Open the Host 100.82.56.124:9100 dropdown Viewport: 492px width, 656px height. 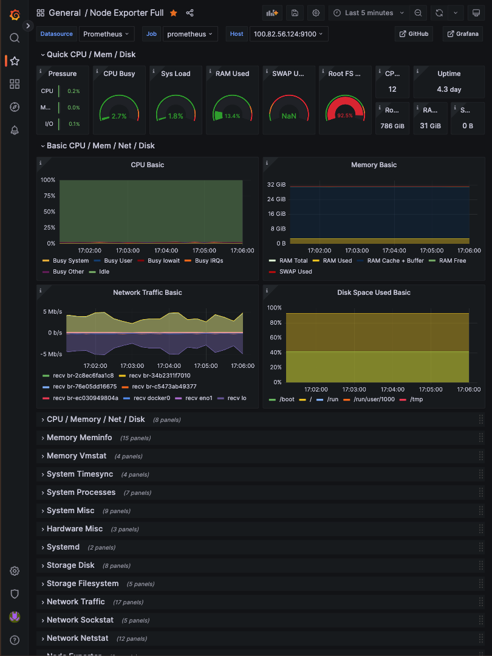[289, 34]
